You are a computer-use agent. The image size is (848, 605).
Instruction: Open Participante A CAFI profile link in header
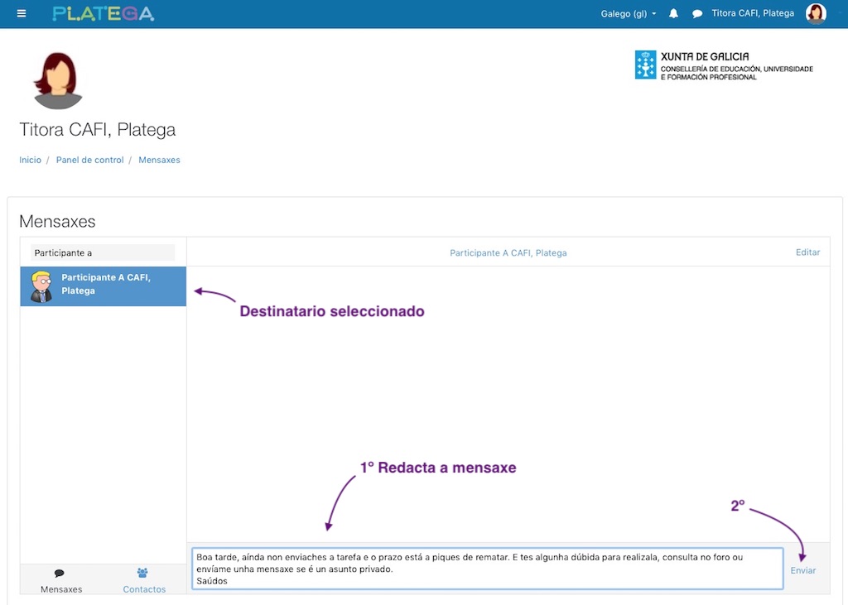click(508, 253)
